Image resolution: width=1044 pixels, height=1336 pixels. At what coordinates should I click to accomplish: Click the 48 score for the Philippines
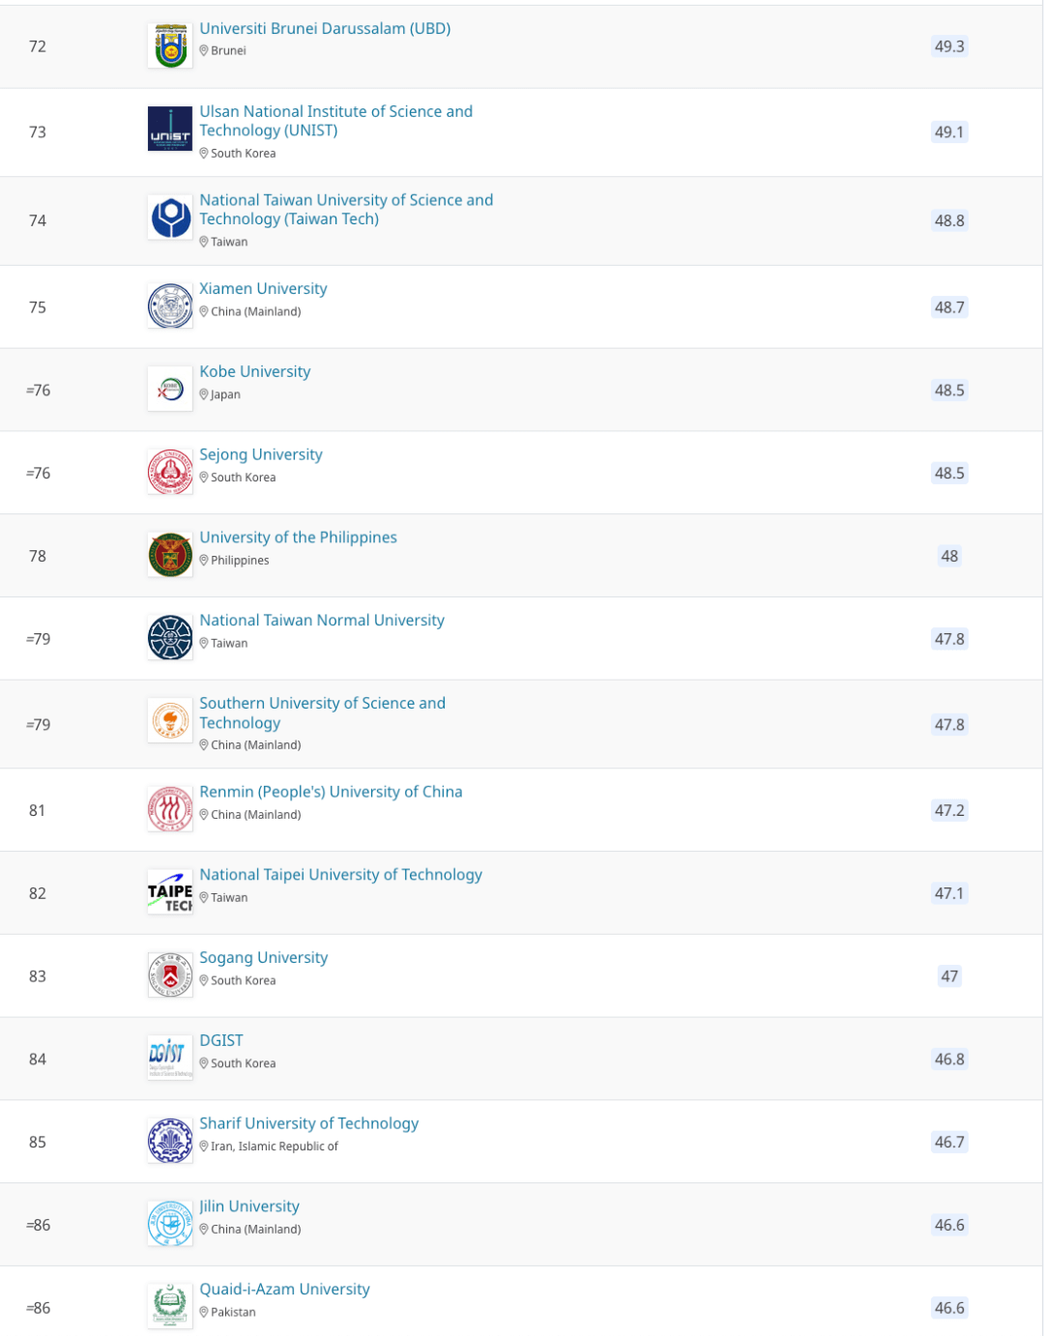(949, 556)
